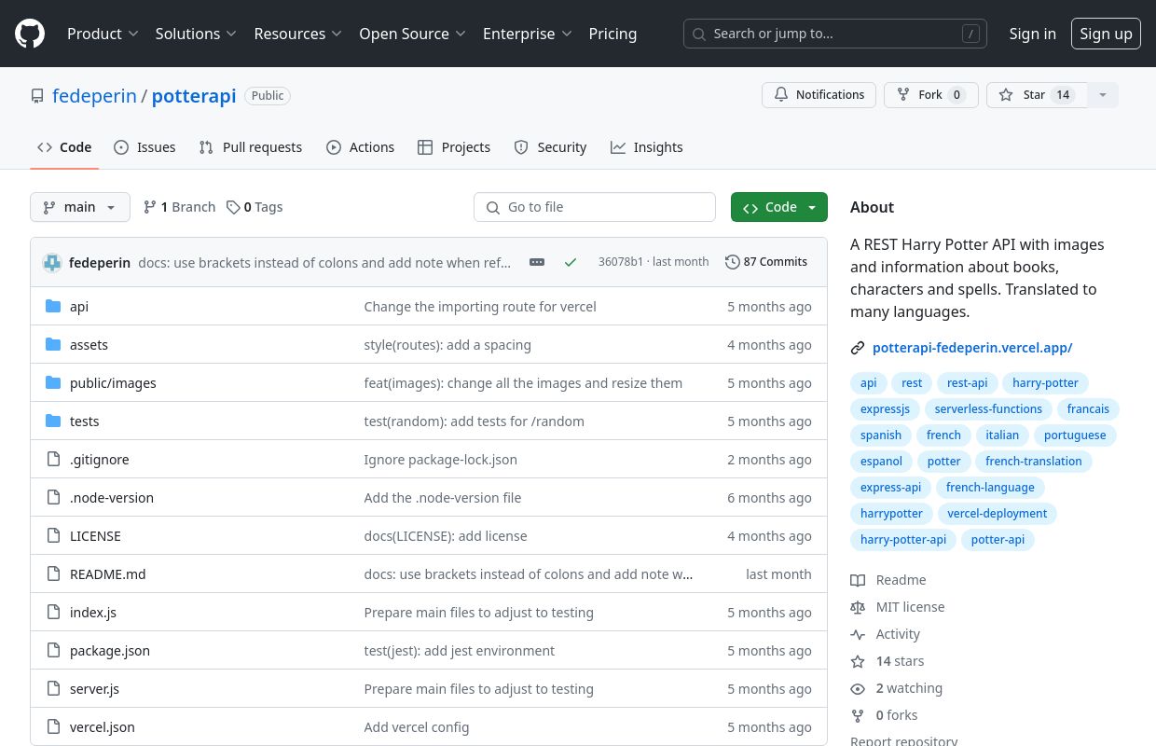Click the public/images folder icon

[53, 383]
